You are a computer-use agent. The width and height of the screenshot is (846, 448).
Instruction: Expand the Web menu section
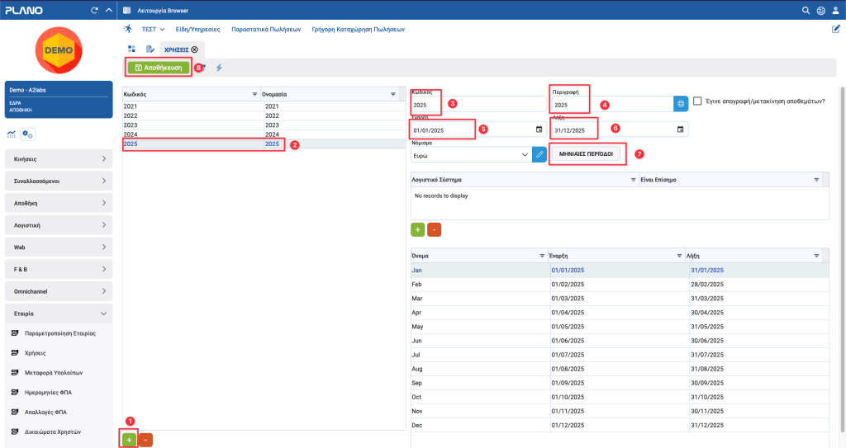pos(59,248)
